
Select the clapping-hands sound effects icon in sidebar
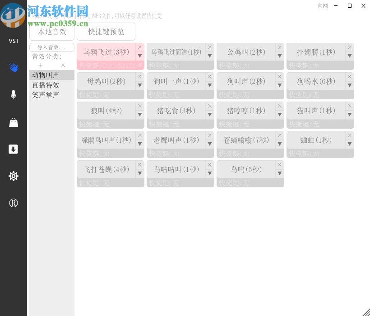(x=14, y=68)
